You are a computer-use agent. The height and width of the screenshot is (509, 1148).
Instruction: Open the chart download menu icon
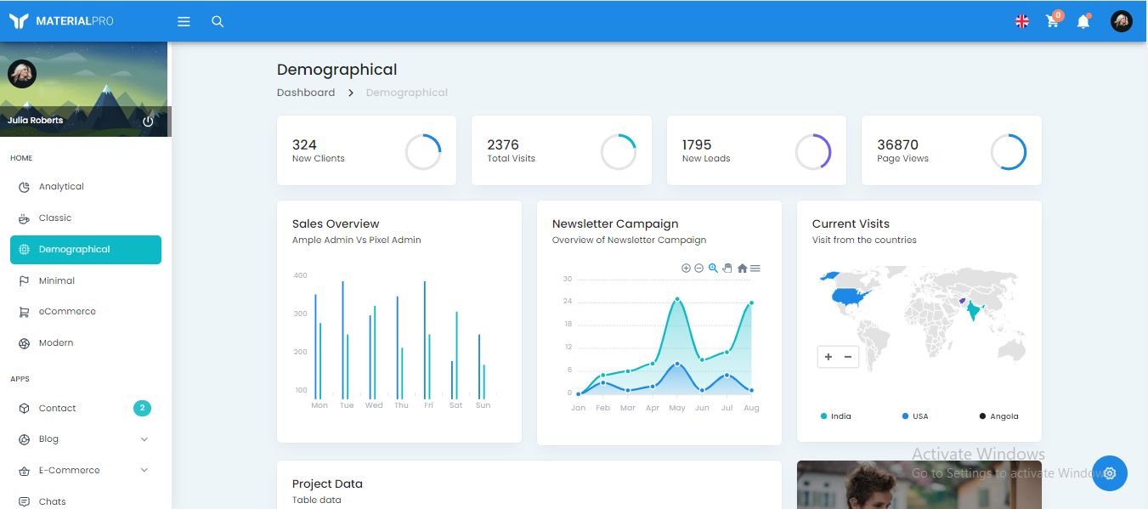pos(755,269)
